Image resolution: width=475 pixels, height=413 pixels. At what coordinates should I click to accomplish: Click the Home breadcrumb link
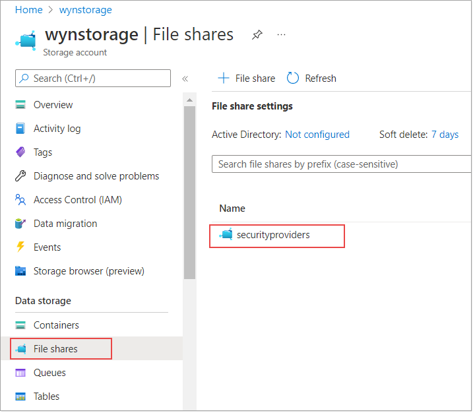[29, 10]
